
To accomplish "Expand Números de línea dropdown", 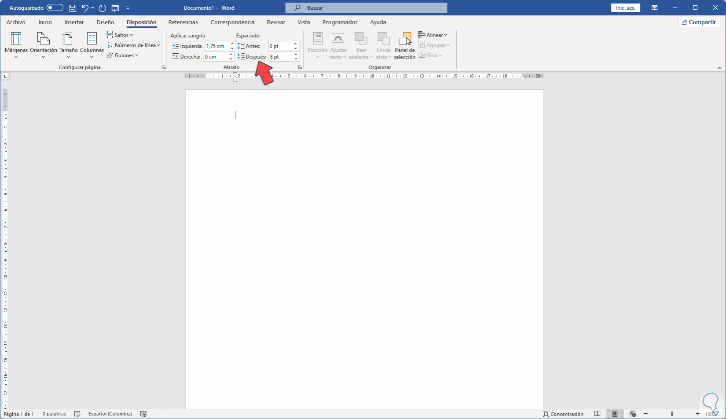I will [133, 45].
